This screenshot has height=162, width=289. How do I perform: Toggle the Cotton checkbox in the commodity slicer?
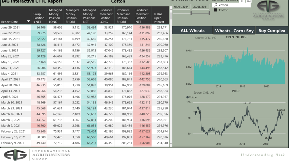coord(216,10)
